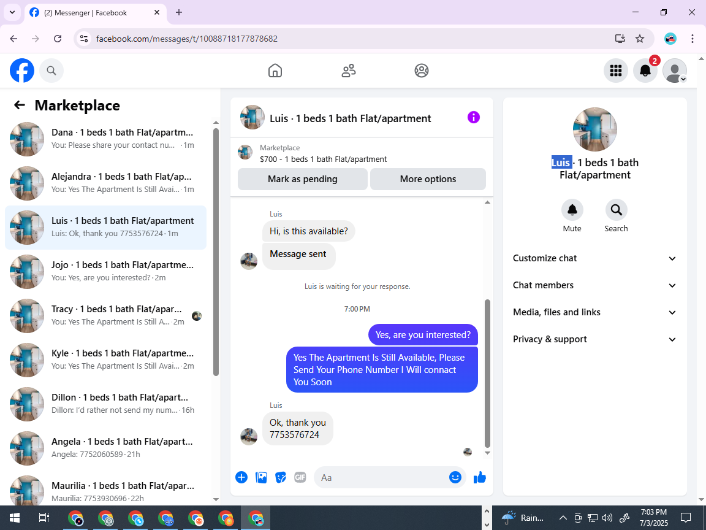
Task: Expand Chat members section
Action: point(595,285)
